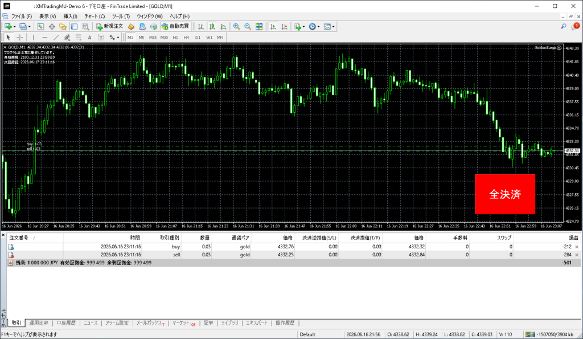Click the triangle beside GOLD,M1 chart title
The width and height of the screenshot is (583, 339).
click(x=5, y=47)
